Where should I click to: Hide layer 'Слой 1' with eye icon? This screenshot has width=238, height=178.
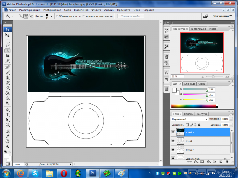pos(173,141)
